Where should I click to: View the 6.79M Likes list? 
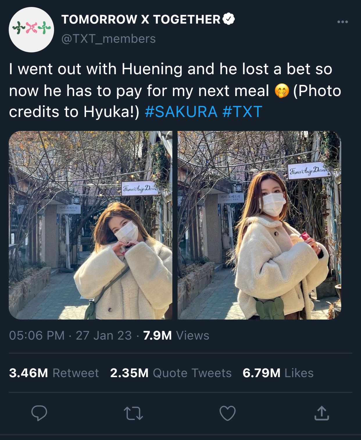(278, 373)
